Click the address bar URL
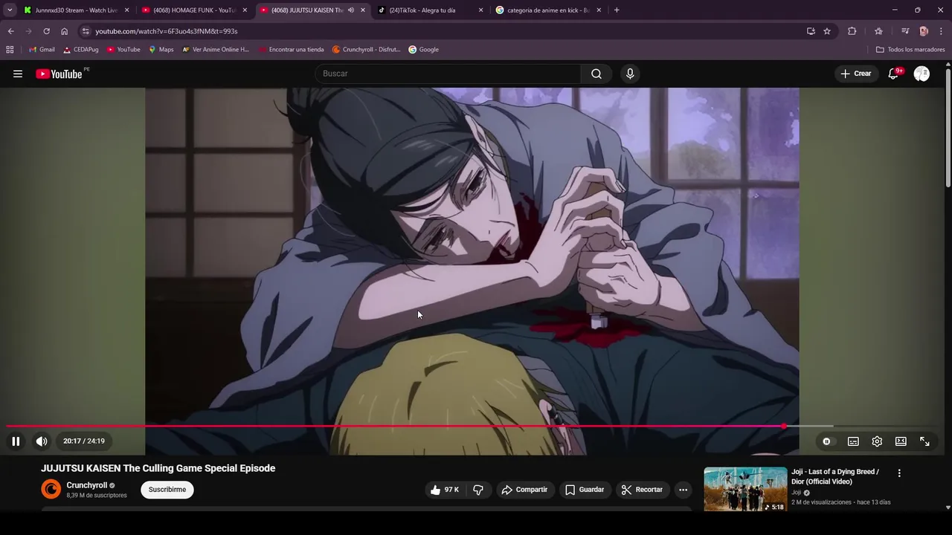 click(167, 31)
